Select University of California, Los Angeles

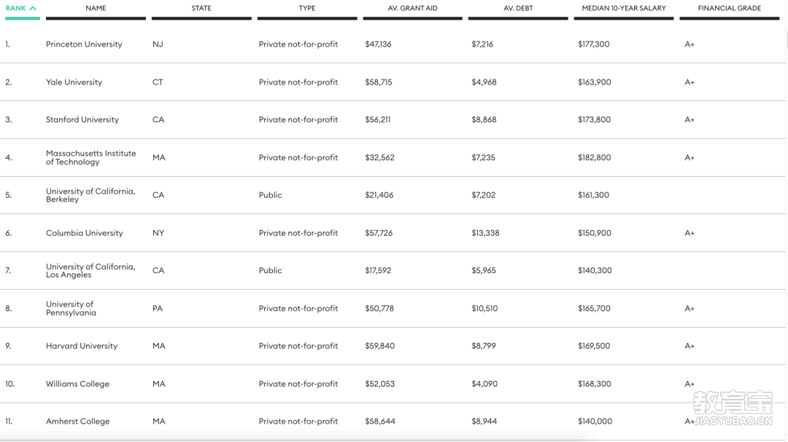[x=90, y=271]
